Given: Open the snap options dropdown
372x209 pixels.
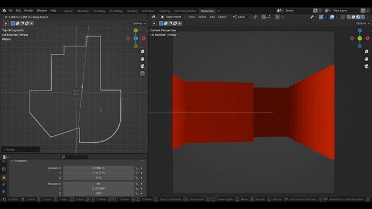Looking at the screenshot, I should [270, 17].
